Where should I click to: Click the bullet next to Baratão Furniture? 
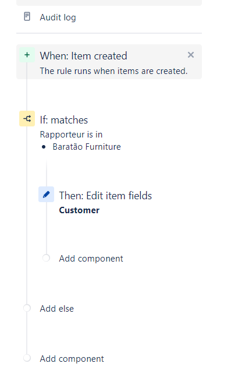coord(44,147)
